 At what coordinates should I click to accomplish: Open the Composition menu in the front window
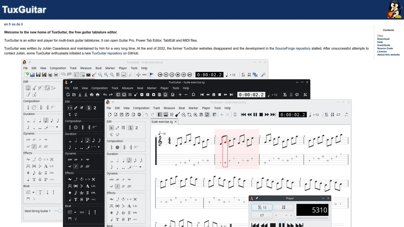point(141,108)
